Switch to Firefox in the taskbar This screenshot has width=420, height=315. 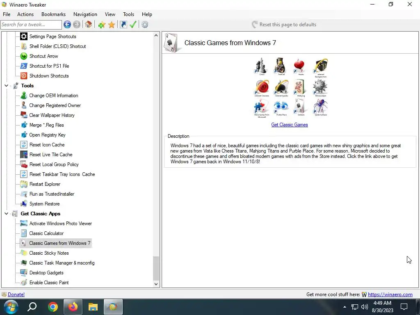(73, 307)
